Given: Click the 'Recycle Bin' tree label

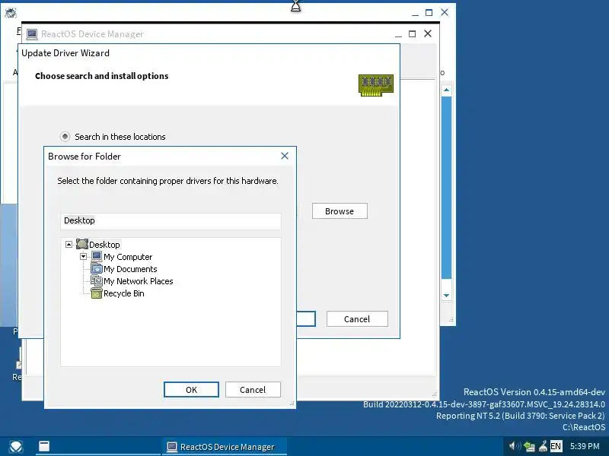Looking at the screenshot, I should (124, 293).
